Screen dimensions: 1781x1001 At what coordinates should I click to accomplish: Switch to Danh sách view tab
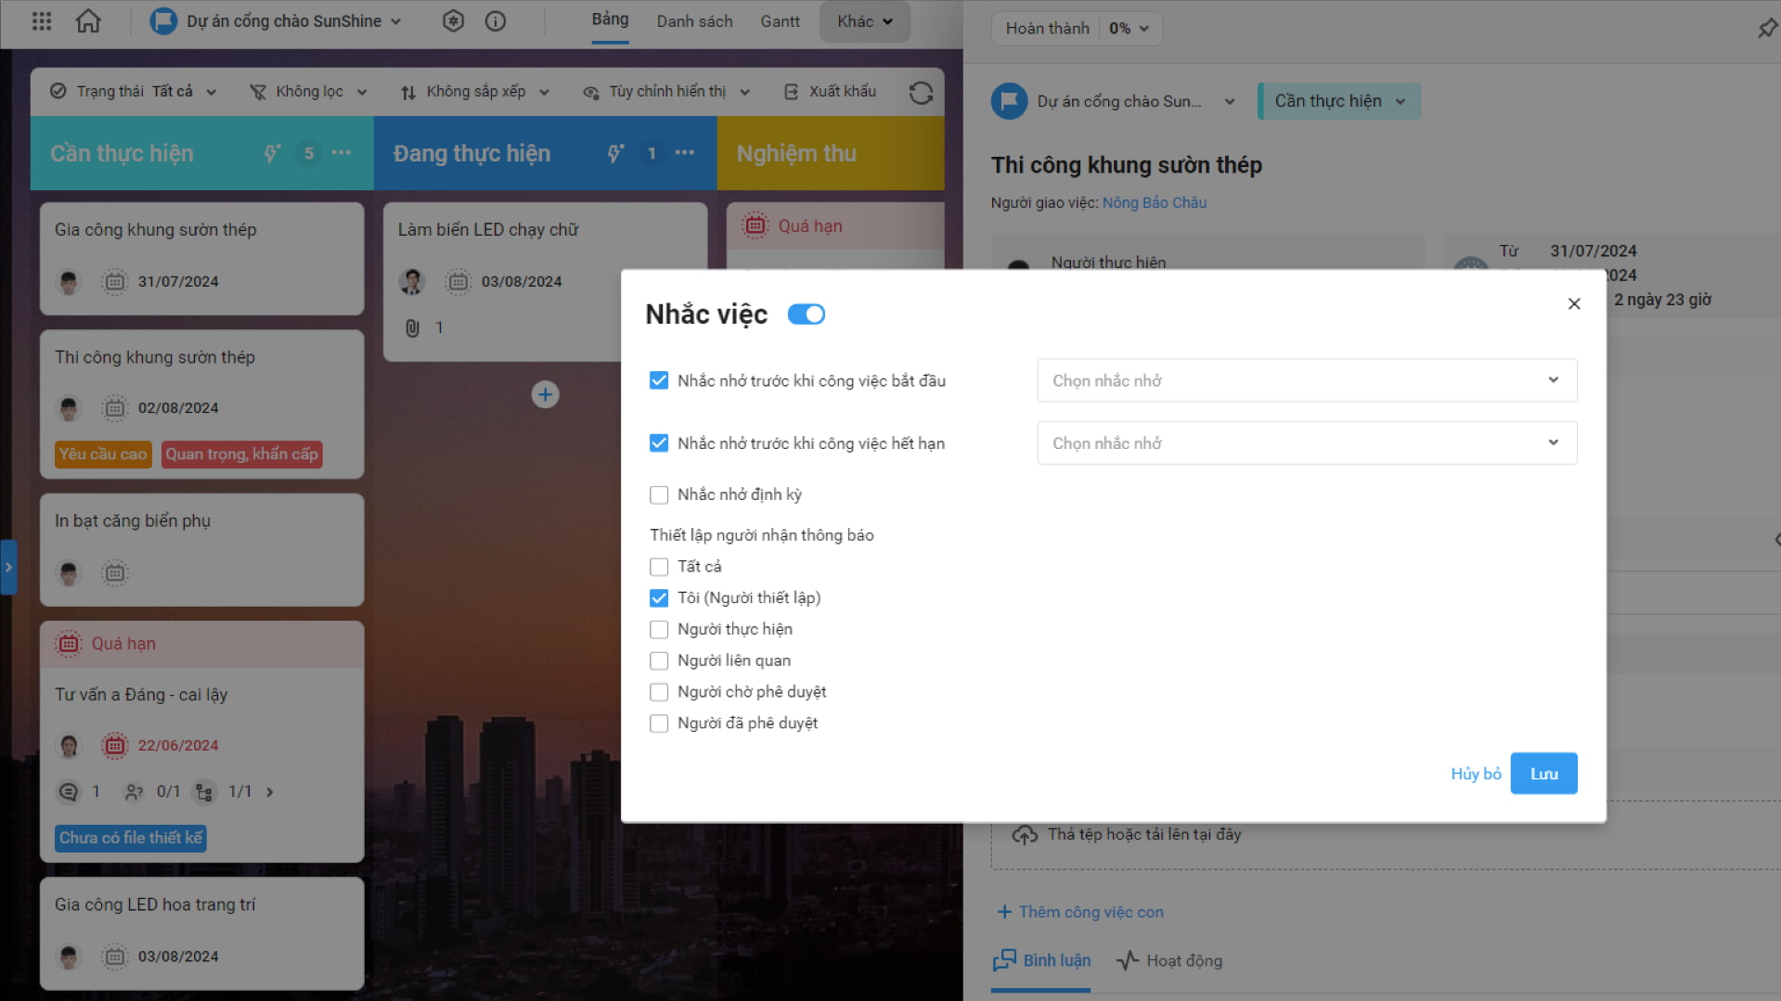coord(694,20)
